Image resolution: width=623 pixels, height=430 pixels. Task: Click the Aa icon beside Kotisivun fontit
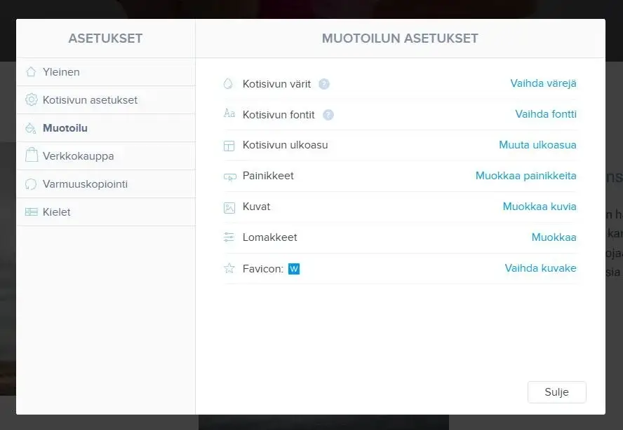[x=229, y=114]
